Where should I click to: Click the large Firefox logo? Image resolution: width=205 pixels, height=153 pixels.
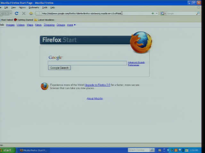click(x=141, y=42)
